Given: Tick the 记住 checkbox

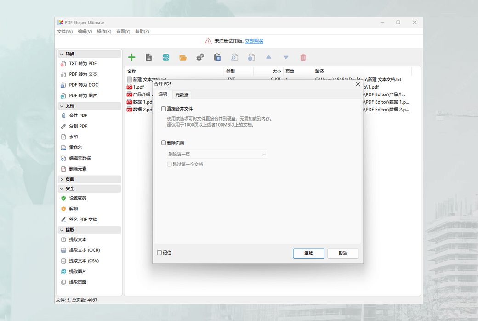Looking at the screenshot, I should [x=159, y=253].
